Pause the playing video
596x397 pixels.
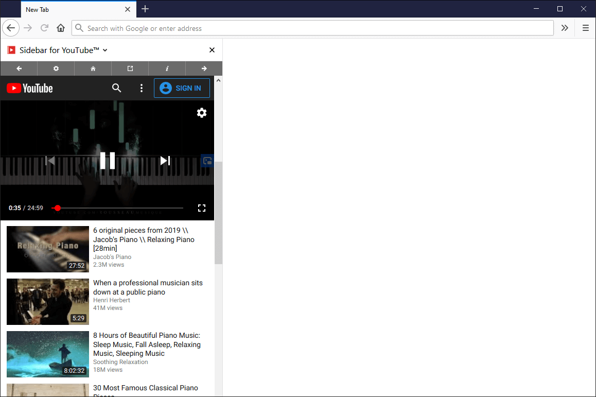(x=108, y=161)
